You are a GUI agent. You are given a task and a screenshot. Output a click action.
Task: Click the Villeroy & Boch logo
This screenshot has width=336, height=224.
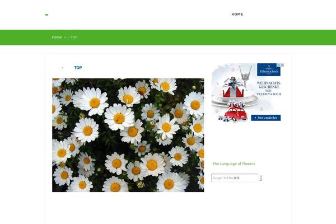click(269, 70)
